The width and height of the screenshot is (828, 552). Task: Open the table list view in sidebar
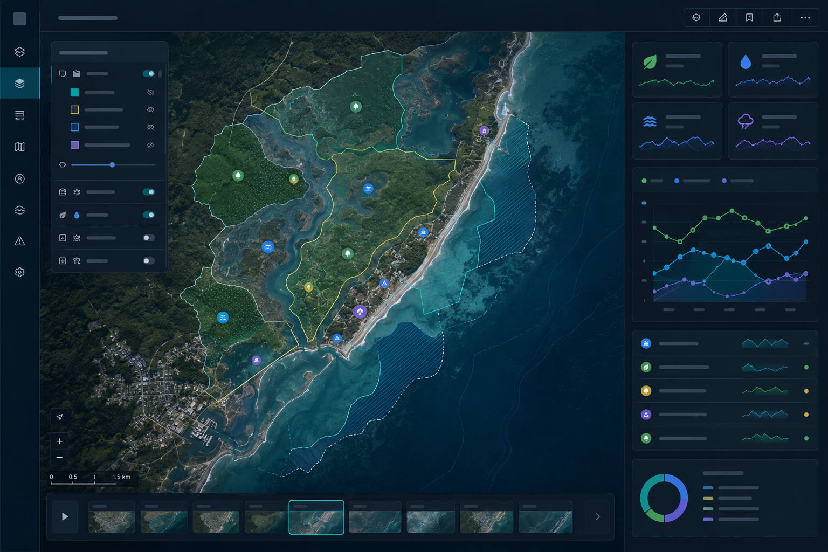pos(20,115)
